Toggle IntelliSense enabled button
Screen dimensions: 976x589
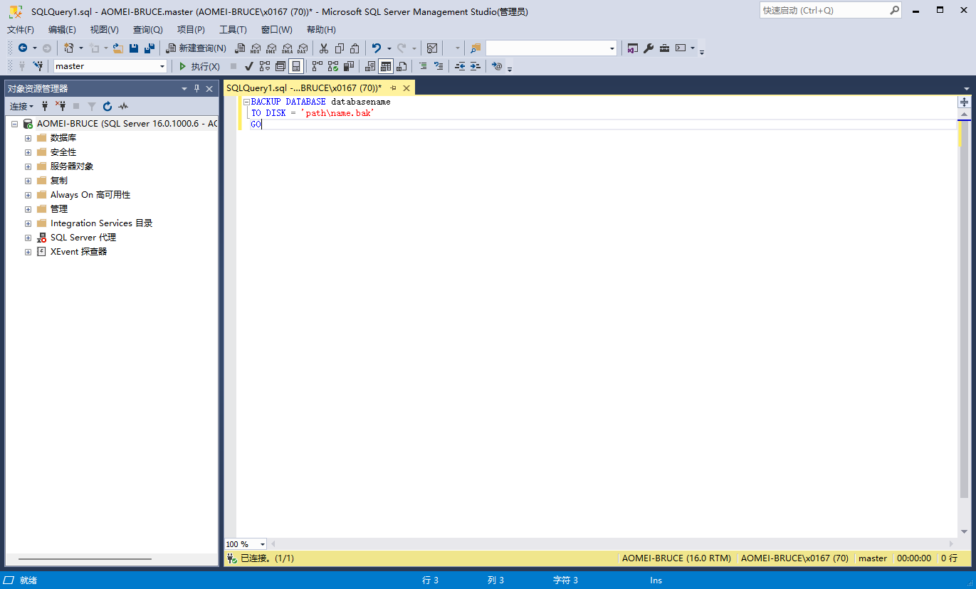[x=296, y=66]
